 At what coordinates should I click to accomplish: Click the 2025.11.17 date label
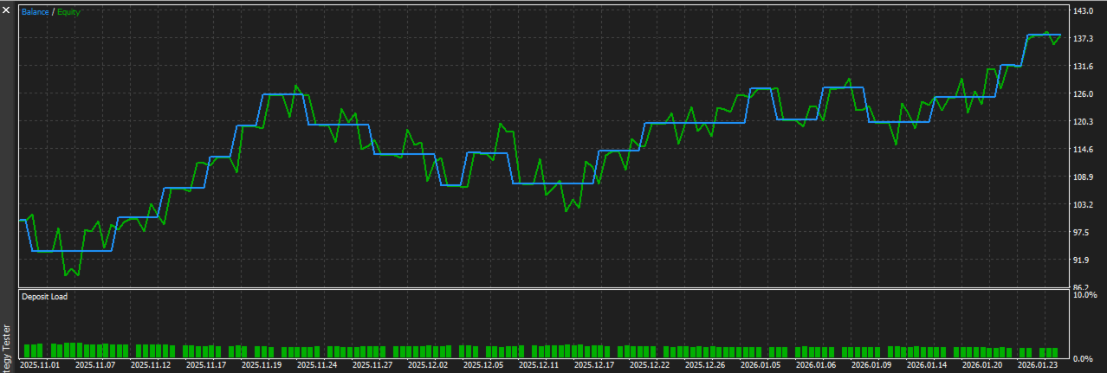click(206, 365)
